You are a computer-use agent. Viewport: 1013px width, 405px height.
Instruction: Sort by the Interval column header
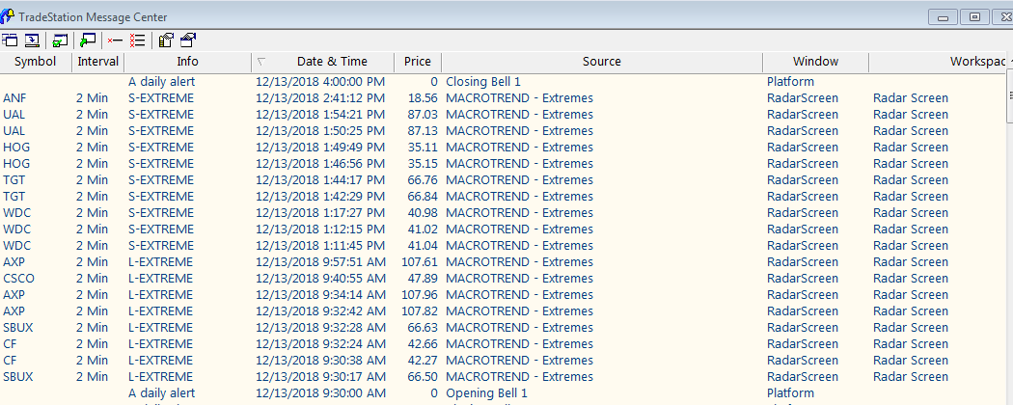coord(98,62)
